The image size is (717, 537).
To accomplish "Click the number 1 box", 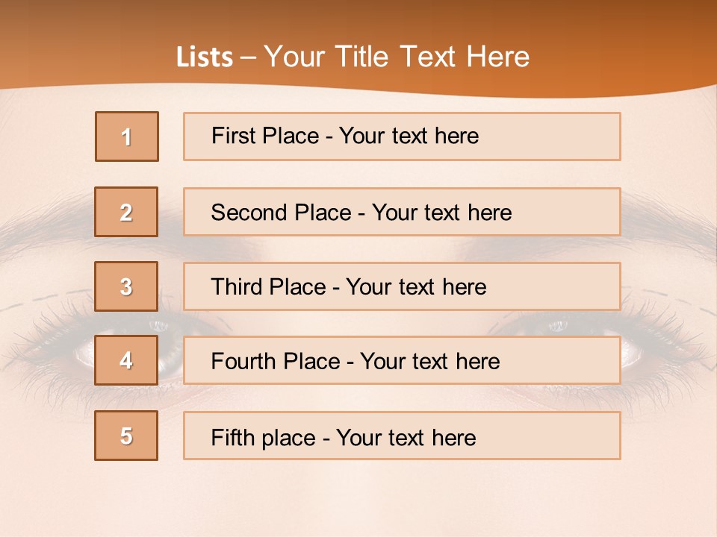I will click(x=127, y=136).
